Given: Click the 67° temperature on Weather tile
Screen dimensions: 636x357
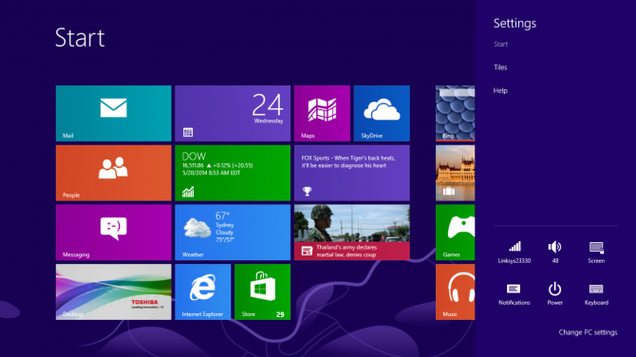Looking at the screenshot, I should tap(223, 216).
